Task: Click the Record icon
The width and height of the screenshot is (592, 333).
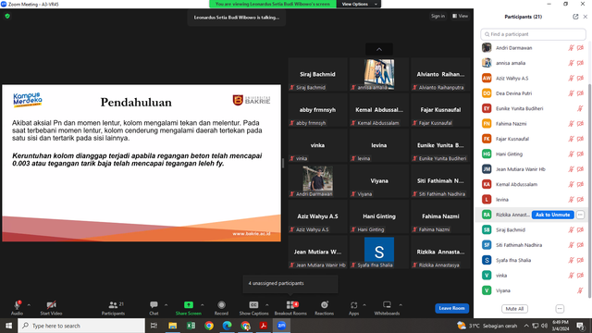Action: (x=221, y=304)
